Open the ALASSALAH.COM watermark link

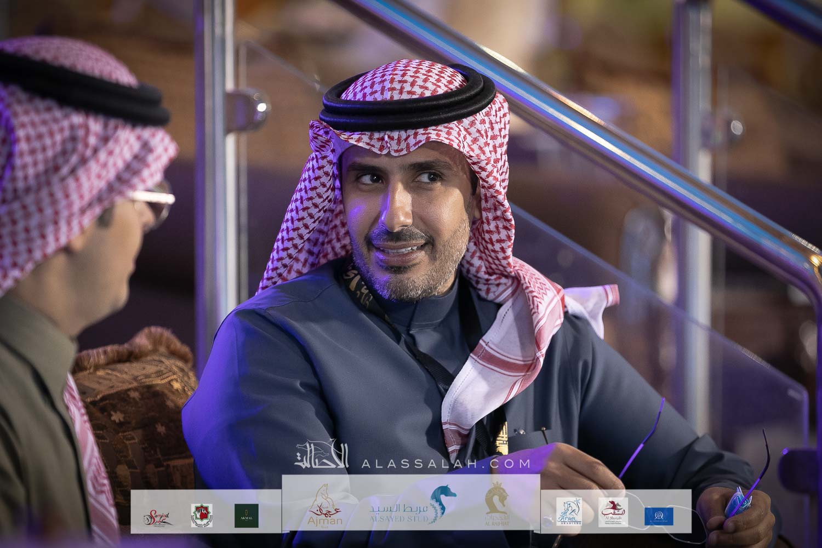[x=446, y=464]
